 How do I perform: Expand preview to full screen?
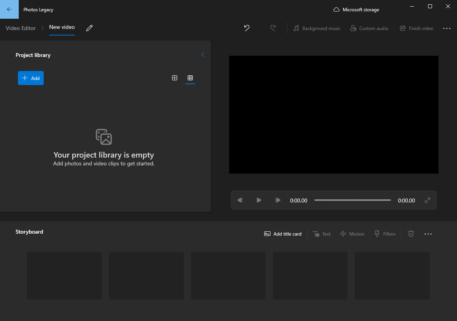tap(428, 200)
